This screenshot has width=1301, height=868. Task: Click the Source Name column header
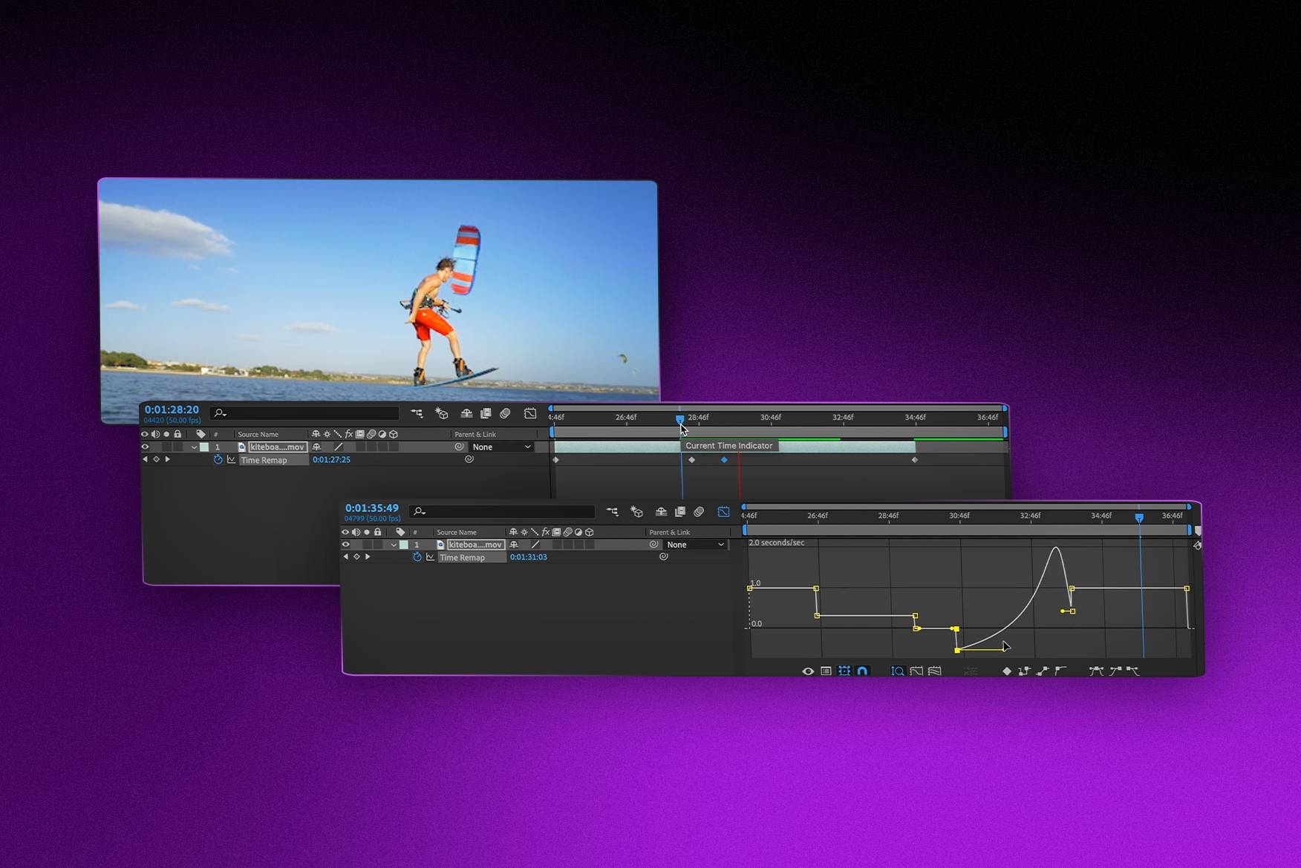pos(456,532)
